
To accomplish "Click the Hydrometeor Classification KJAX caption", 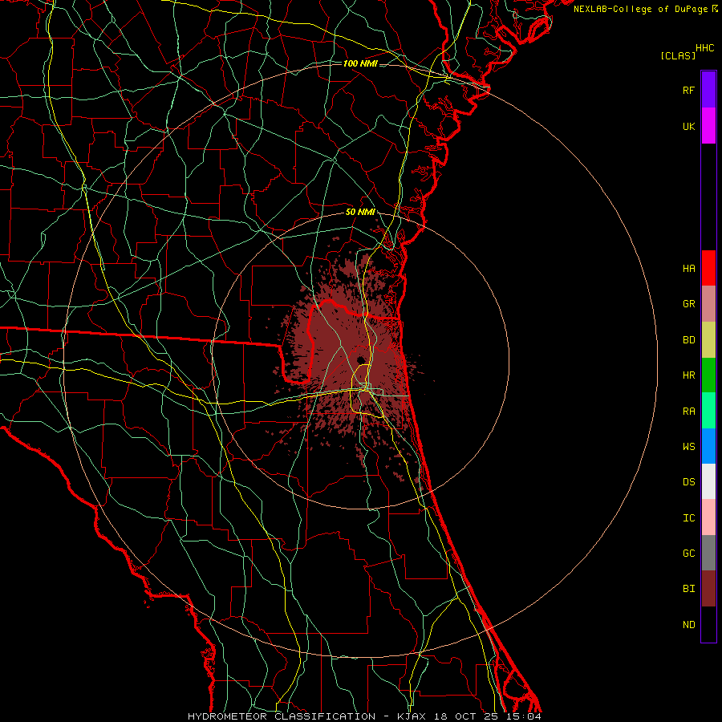I will 363,716.
